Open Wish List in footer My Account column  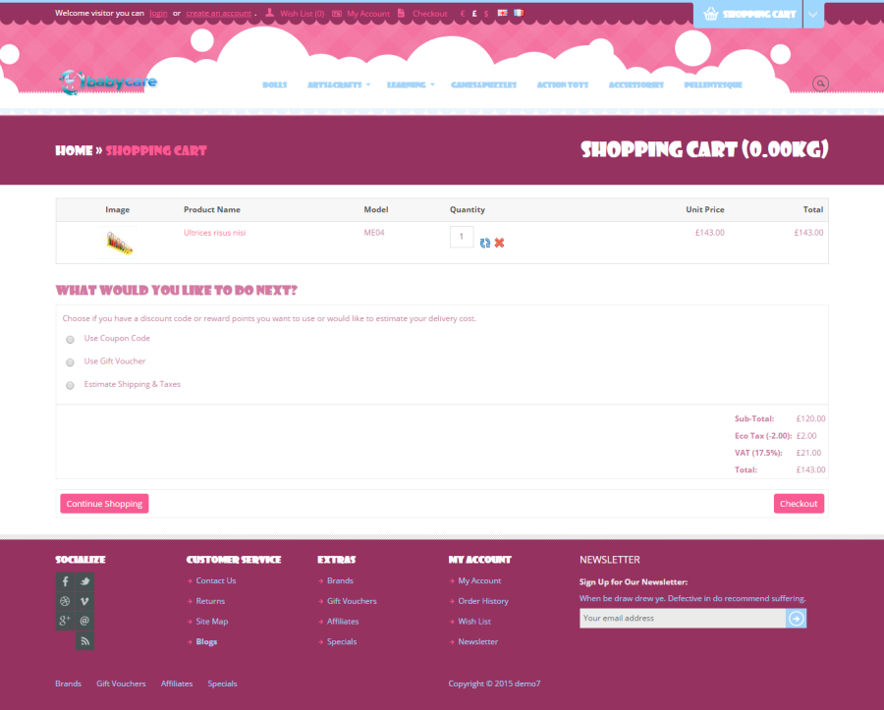474,622
